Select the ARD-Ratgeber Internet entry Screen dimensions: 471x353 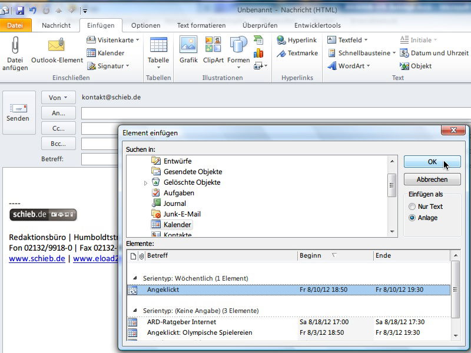[288, 322]
